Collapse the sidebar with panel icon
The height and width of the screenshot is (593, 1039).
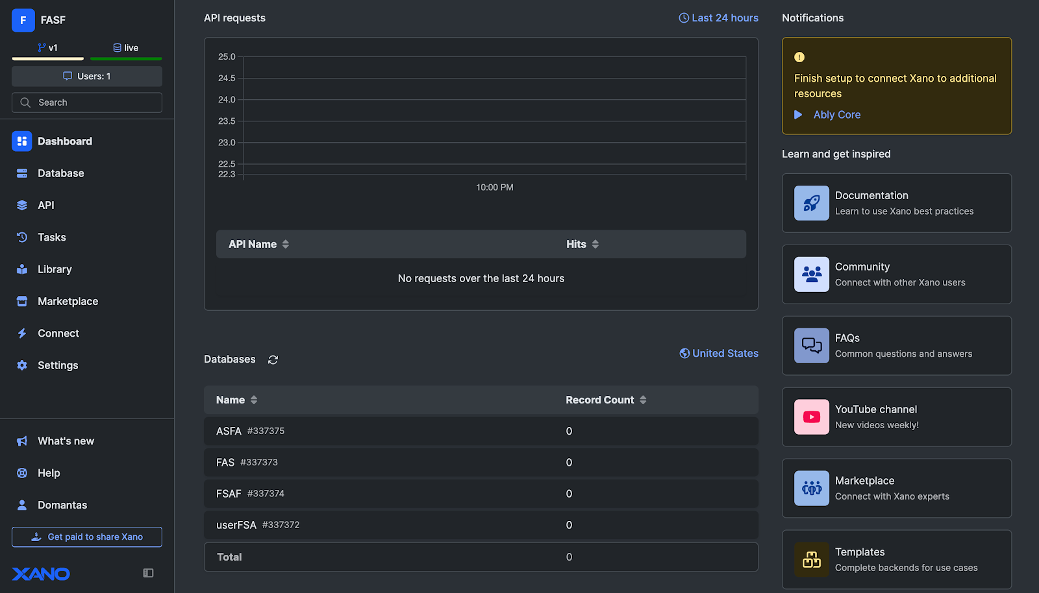point(148,573)
